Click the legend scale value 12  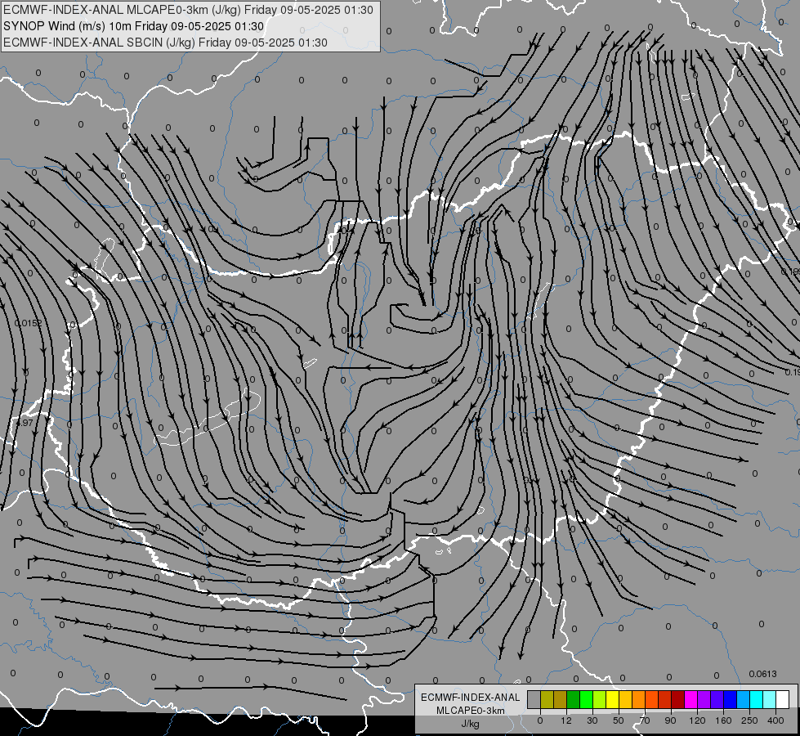pyautogui.click(x=566, y=720)
